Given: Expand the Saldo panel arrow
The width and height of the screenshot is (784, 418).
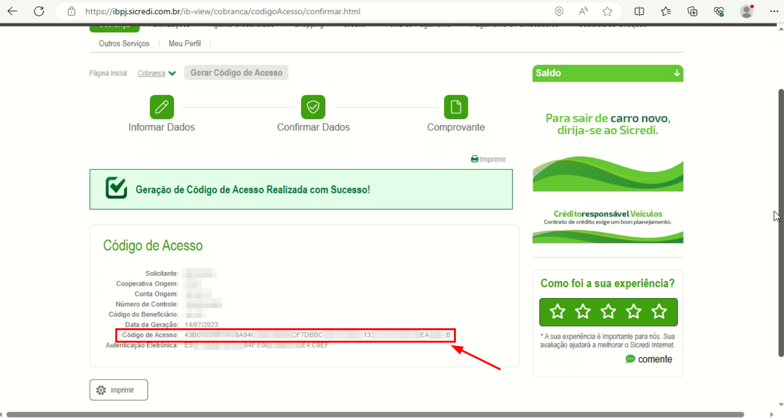Looking at the screenshot, I should tap(676, 73).
